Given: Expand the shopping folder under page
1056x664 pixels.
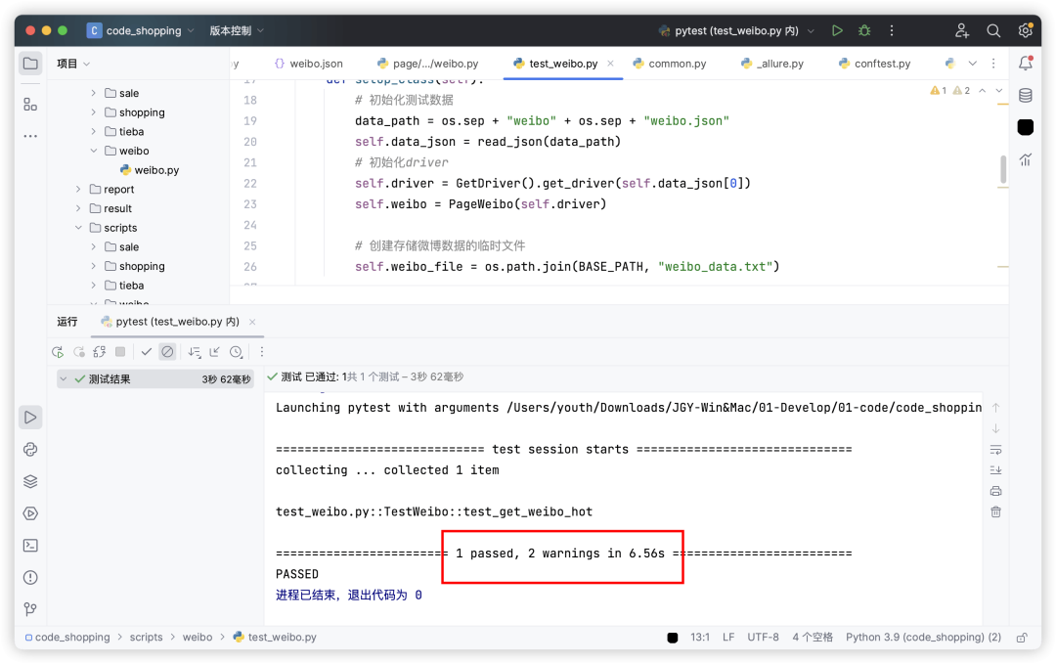Looking at the screenshot, I should pyautogui.click(x=94, y=112).
